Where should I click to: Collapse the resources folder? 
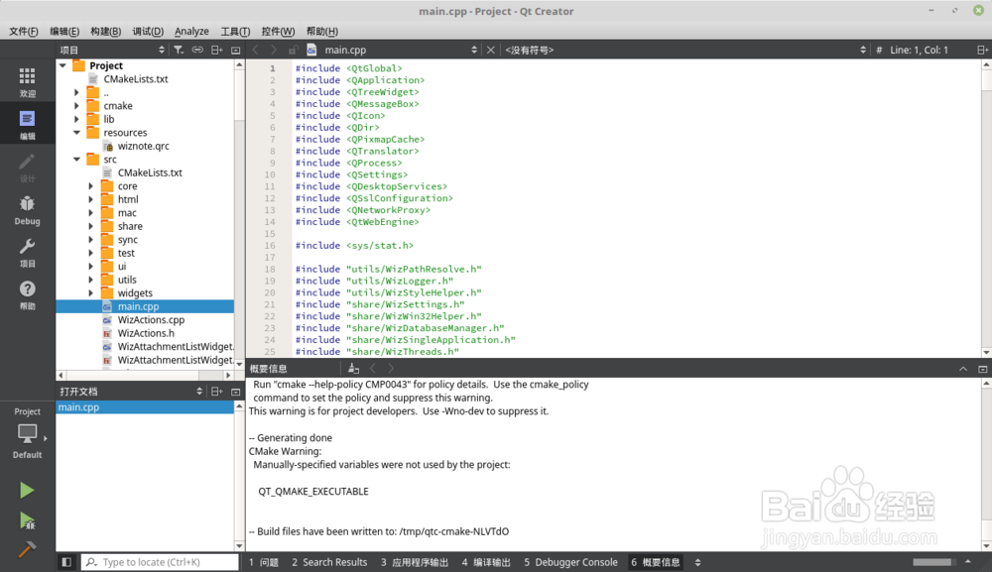76,133
